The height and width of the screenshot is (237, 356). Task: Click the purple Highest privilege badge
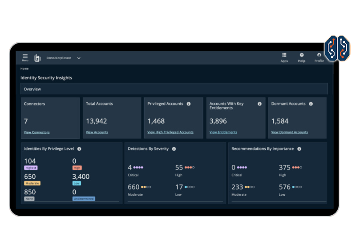point(31,168)
